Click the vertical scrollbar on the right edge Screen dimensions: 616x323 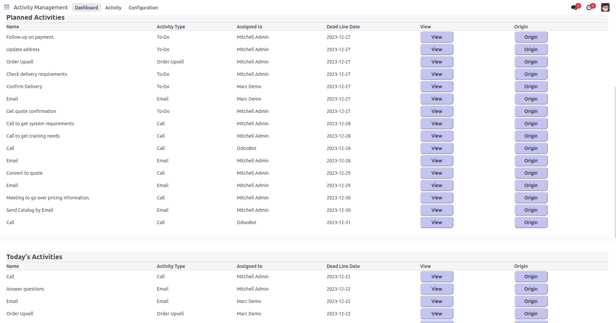click(615, 160)
